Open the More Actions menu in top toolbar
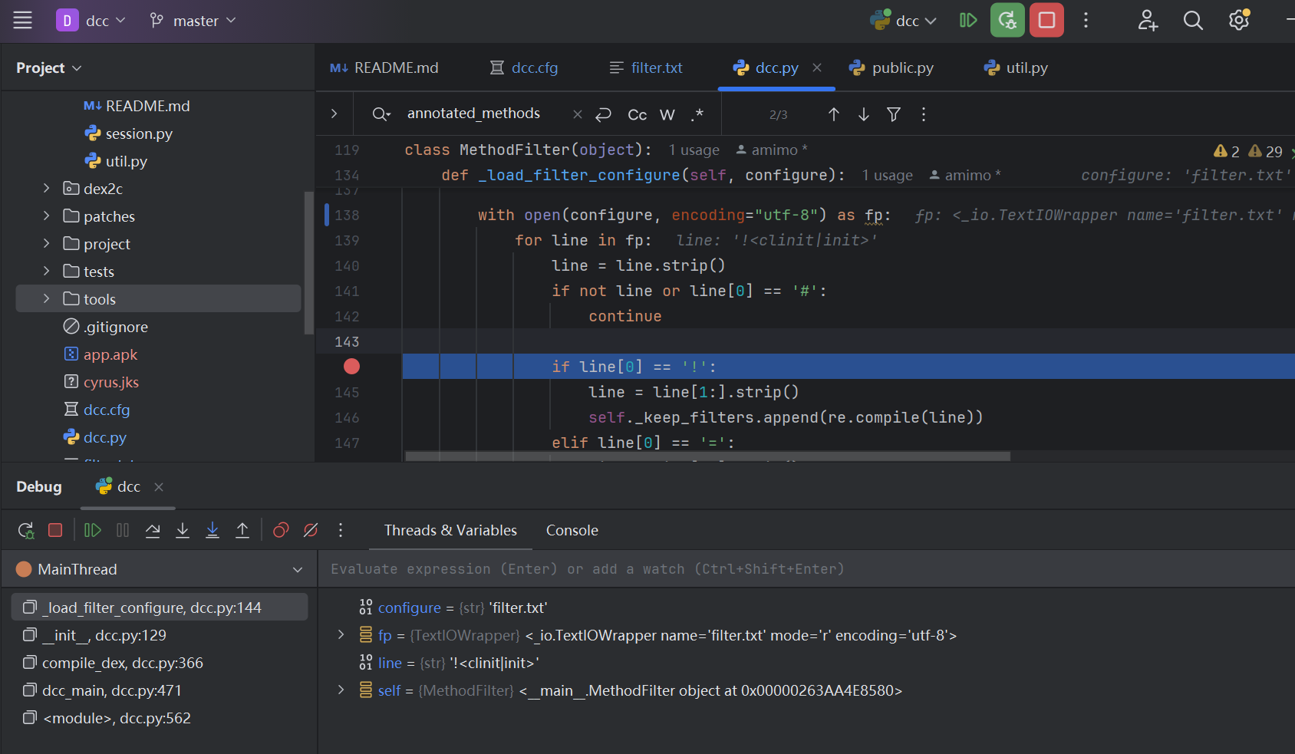Screen dimensions: 1295x754 [1086, 21]
